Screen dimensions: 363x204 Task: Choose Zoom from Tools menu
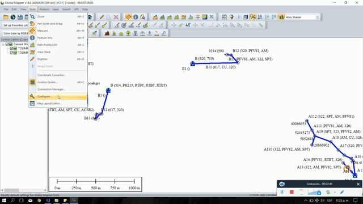(58, 16)
